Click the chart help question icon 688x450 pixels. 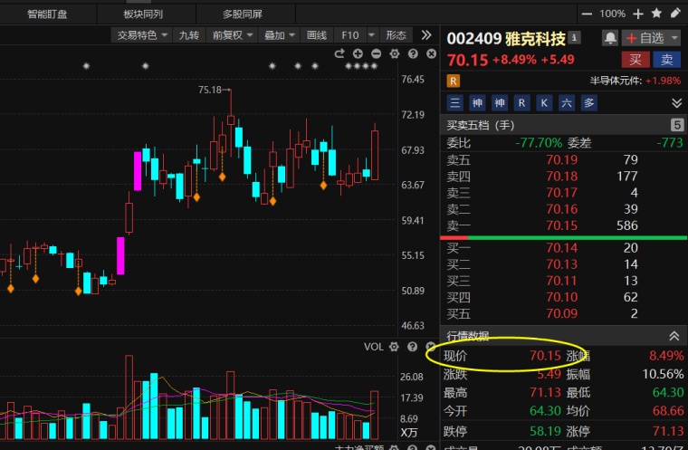coord(413,53)
